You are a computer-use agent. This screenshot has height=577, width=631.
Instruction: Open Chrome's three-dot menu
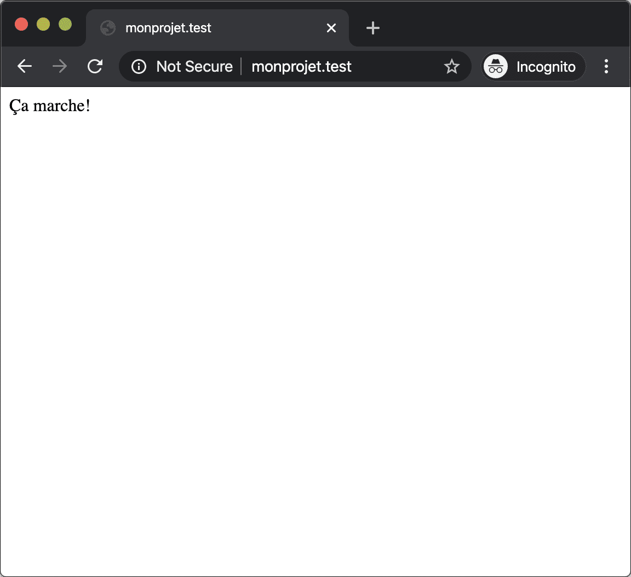point(606,66)
